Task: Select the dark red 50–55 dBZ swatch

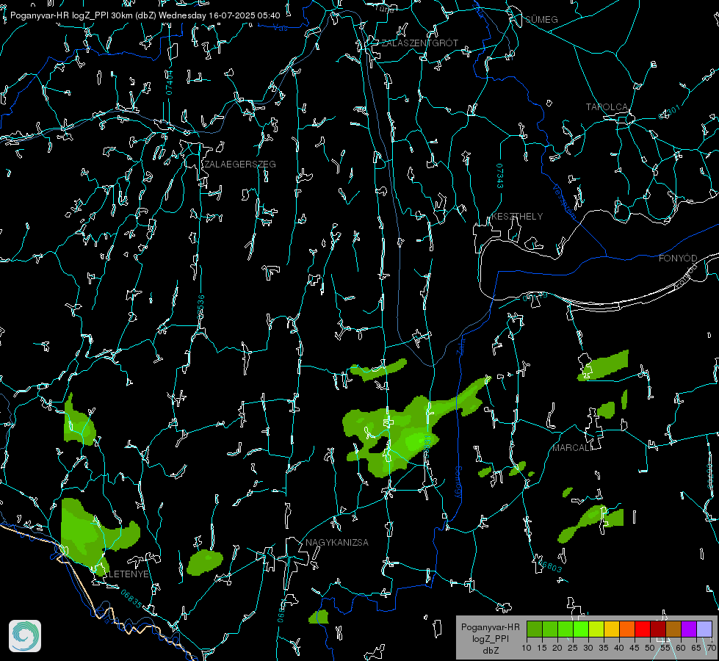Action: (x=658, y=629)
